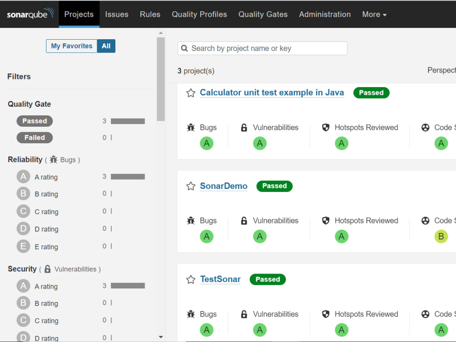Open the Quality Profiles page
Screen dimensions: 456x342
199,14
